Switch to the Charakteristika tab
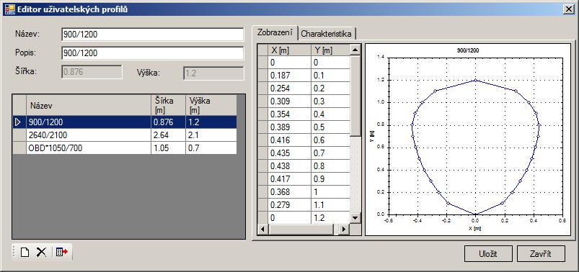 pos(326,34)
